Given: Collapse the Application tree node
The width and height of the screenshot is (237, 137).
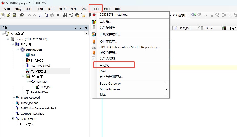Looking at the screenshot, I should pyautogui.click(x=18, y=49).
